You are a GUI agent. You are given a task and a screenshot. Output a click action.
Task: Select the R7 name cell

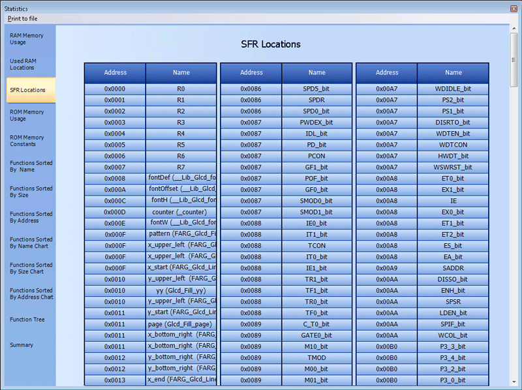click(181, 168)
